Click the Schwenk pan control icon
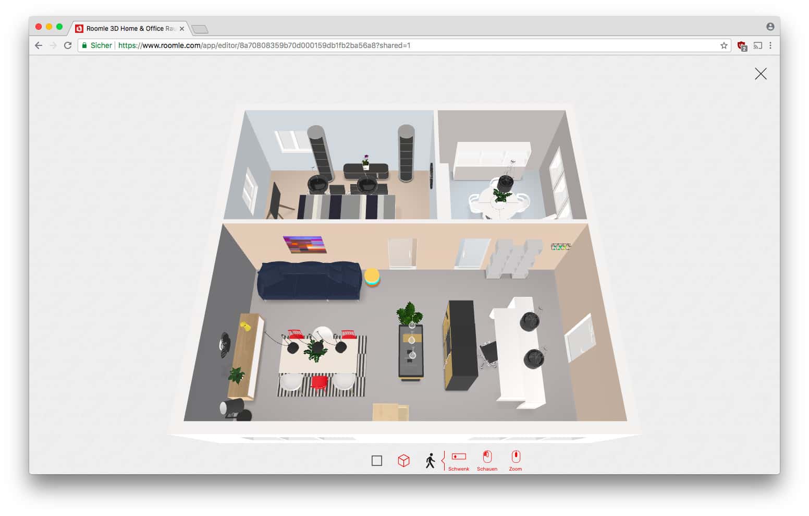The height and width of the screenshot is (516, 809). (x=459, y=457)
